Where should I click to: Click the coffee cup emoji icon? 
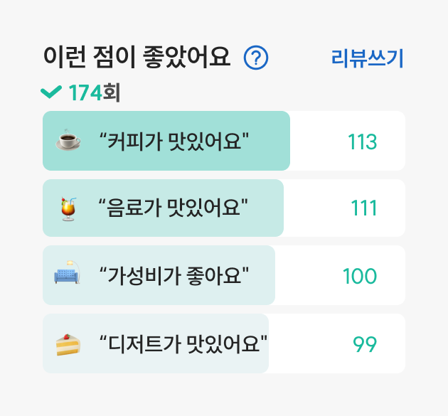68,139
